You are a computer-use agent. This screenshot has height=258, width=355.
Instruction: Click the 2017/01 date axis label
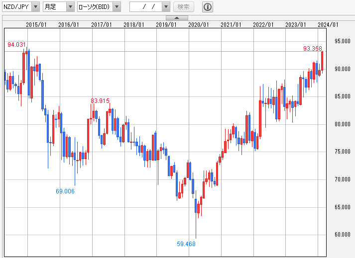(x=101, y=25)
